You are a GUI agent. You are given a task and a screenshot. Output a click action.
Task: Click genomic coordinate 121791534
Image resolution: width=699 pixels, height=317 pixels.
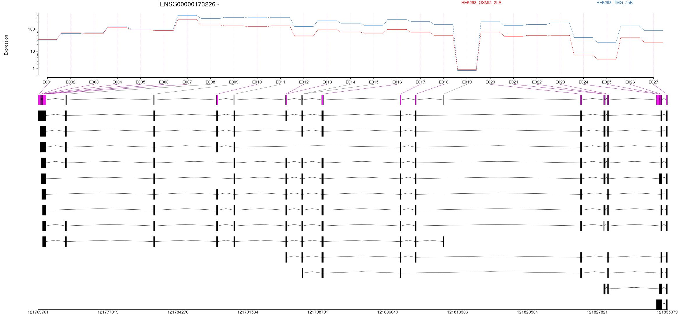[x=248, y=312]
